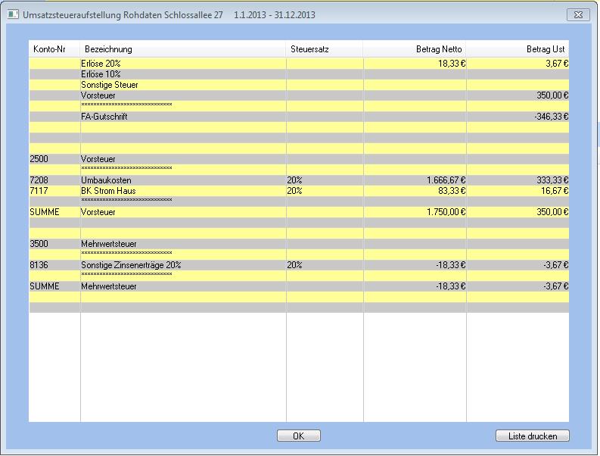Image resolution: width=600 pixels, height=456 pixels.
Task: Select Sonstige Zinsenerträge 20% row
Action: click(x=130, y=265)
